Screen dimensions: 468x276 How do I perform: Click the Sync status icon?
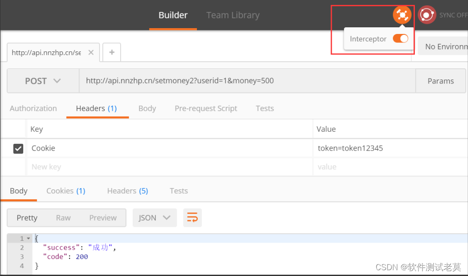tap(427, 15)
